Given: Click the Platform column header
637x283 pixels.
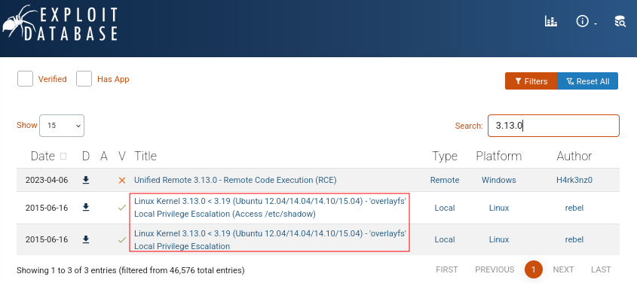Looking at the screenshot, I should click(x=499, y=156).
